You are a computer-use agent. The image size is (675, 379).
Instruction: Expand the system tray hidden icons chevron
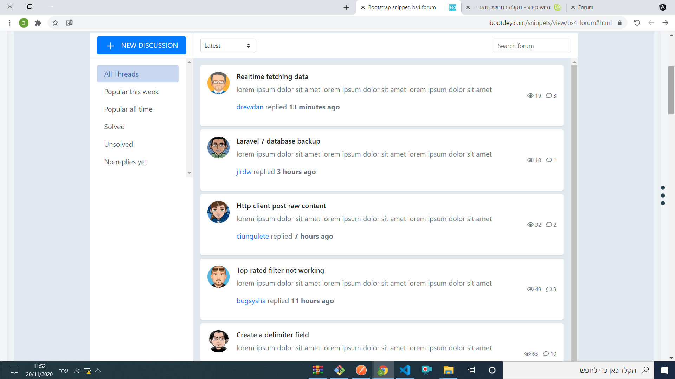[x=98, y=370]
